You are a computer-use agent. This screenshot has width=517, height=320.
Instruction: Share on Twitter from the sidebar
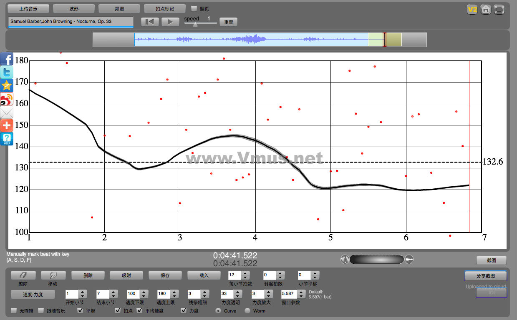pos(7,72)
